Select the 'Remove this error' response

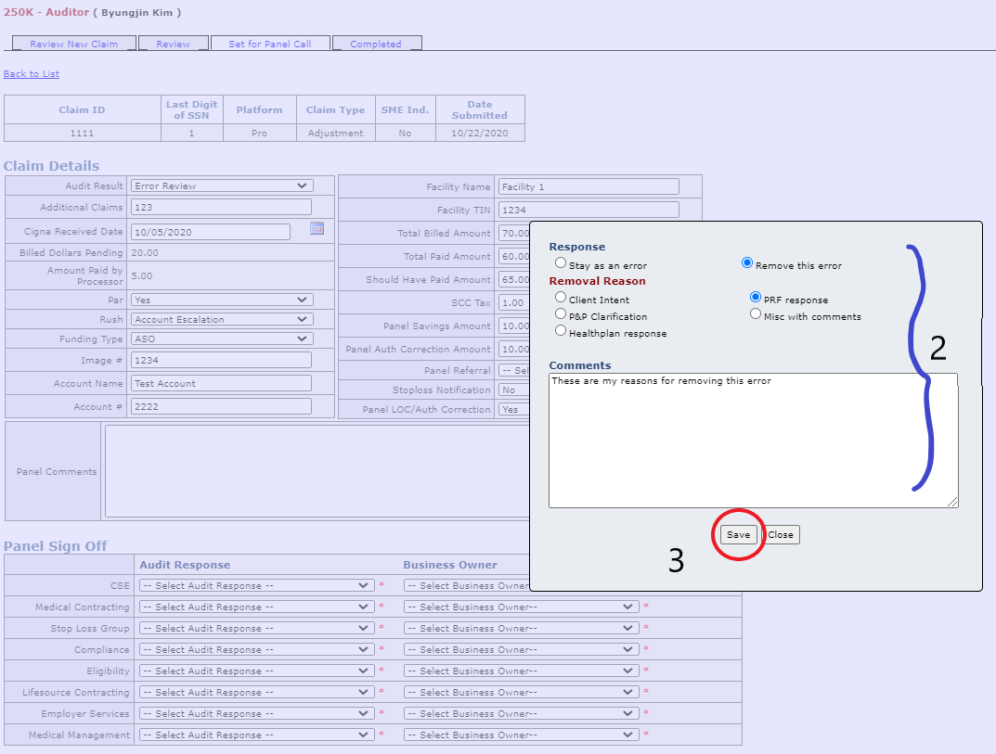(x=747, y=262)
